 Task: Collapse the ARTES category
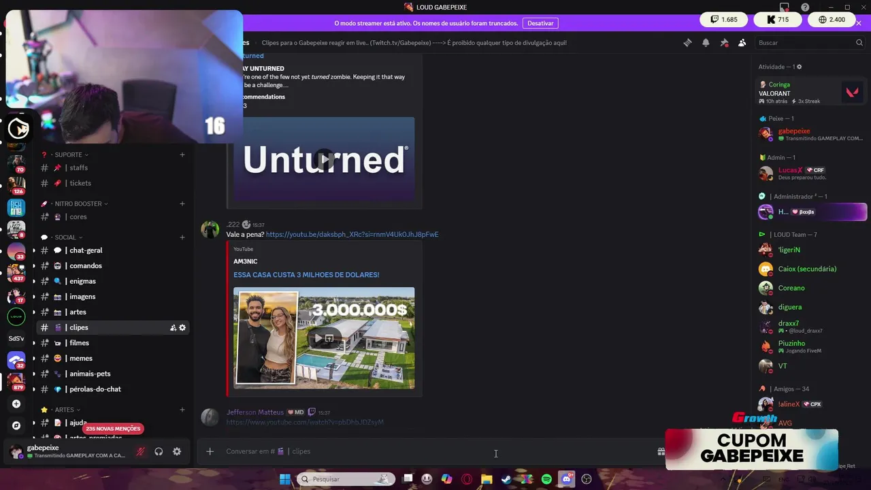[67, 410]
